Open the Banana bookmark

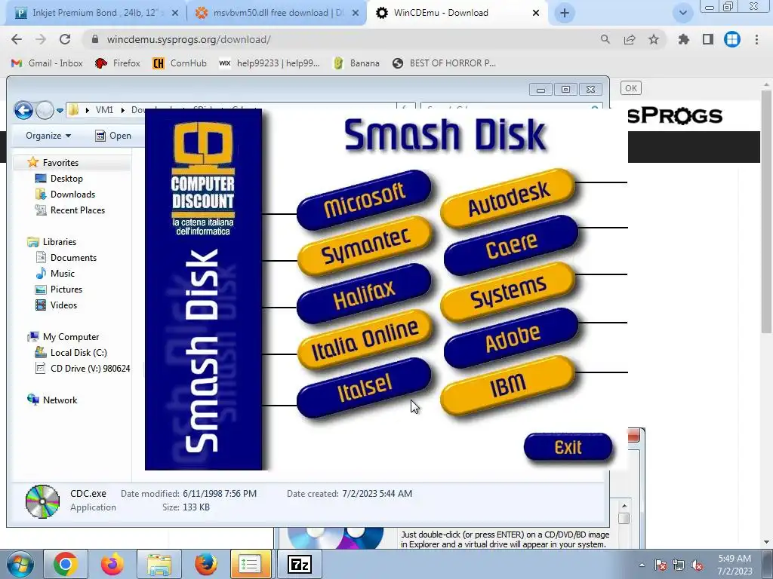tap(356, 63)
